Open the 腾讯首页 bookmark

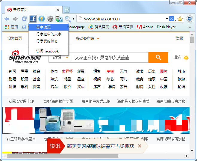[99, 27]
